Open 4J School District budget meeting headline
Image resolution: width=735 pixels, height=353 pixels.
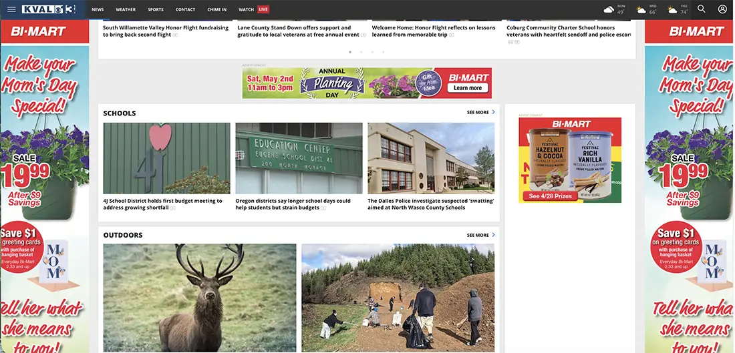tap(162, 204)
